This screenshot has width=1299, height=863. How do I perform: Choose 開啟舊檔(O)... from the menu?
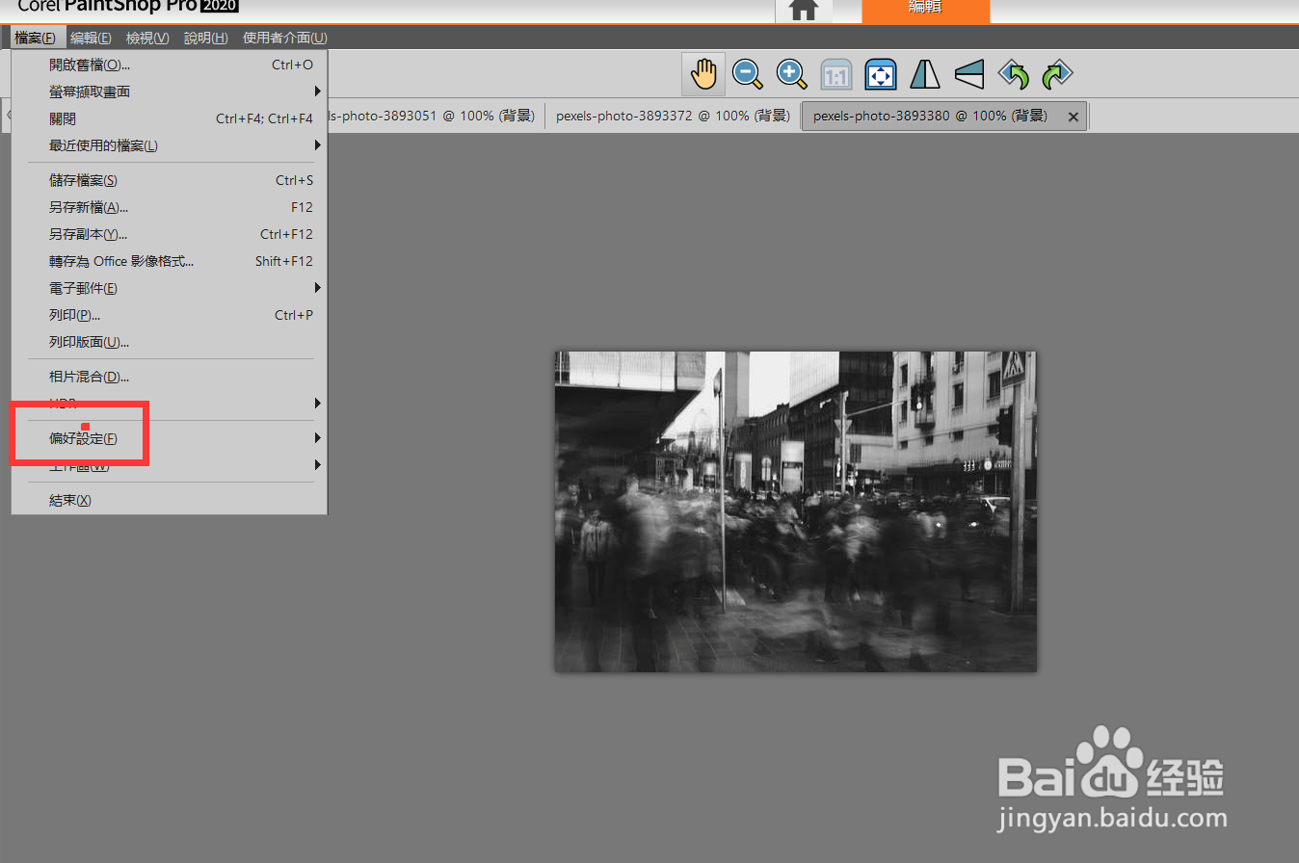tap(170, 65)
